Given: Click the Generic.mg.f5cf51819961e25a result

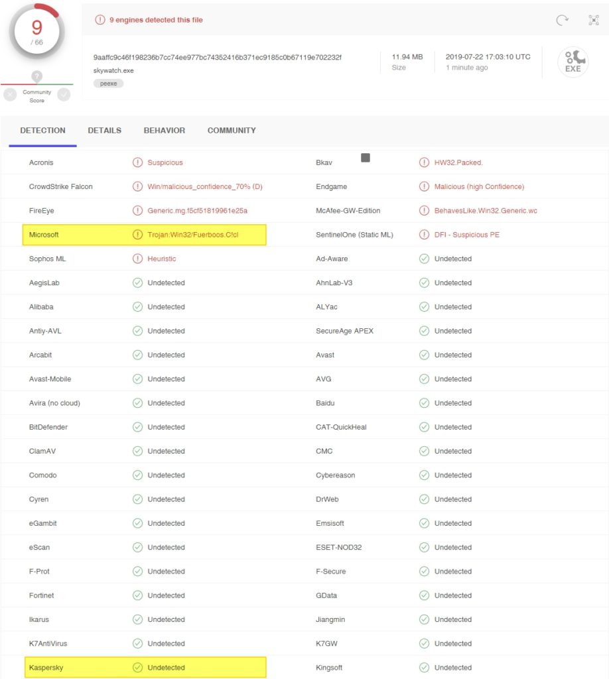Looking at the screenshot, I should coord(197,210).
